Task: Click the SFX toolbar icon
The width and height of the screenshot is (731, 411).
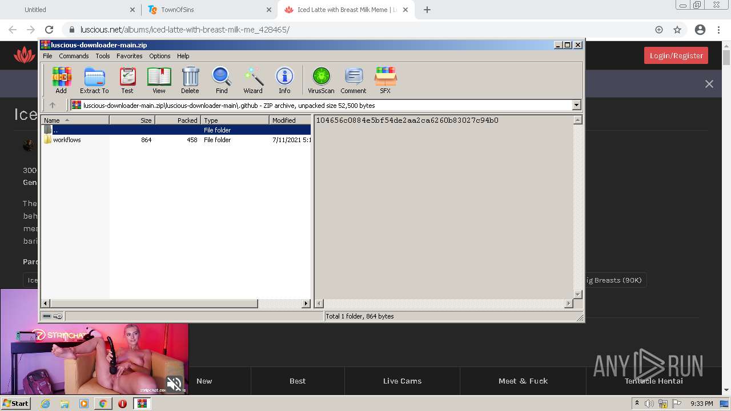Action: click(385, 80)
